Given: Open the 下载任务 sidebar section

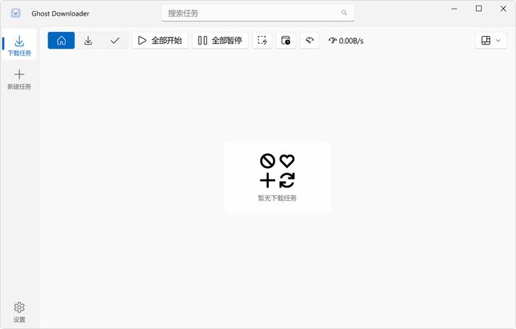Looking at the screenshot, I should click(x=19, y=45).
